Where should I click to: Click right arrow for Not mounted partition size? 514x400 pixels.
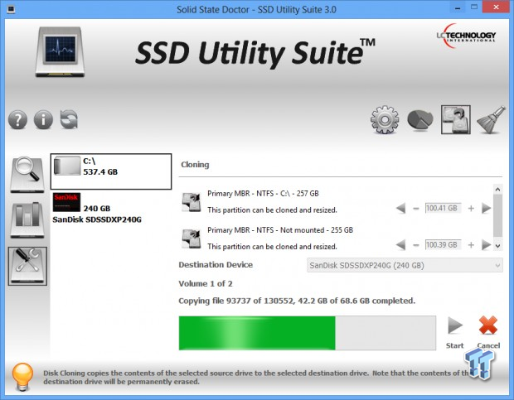486,245
